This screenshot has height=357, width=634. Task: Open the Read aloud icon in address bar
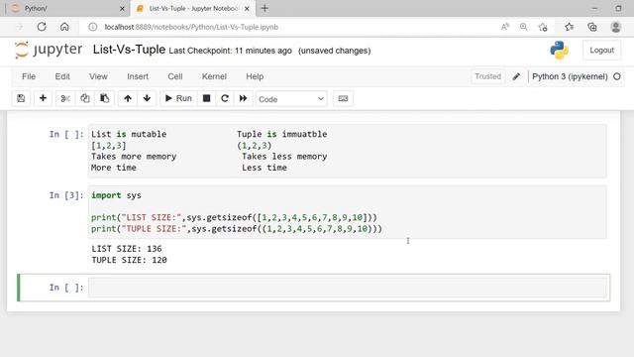tap(505, 27)
